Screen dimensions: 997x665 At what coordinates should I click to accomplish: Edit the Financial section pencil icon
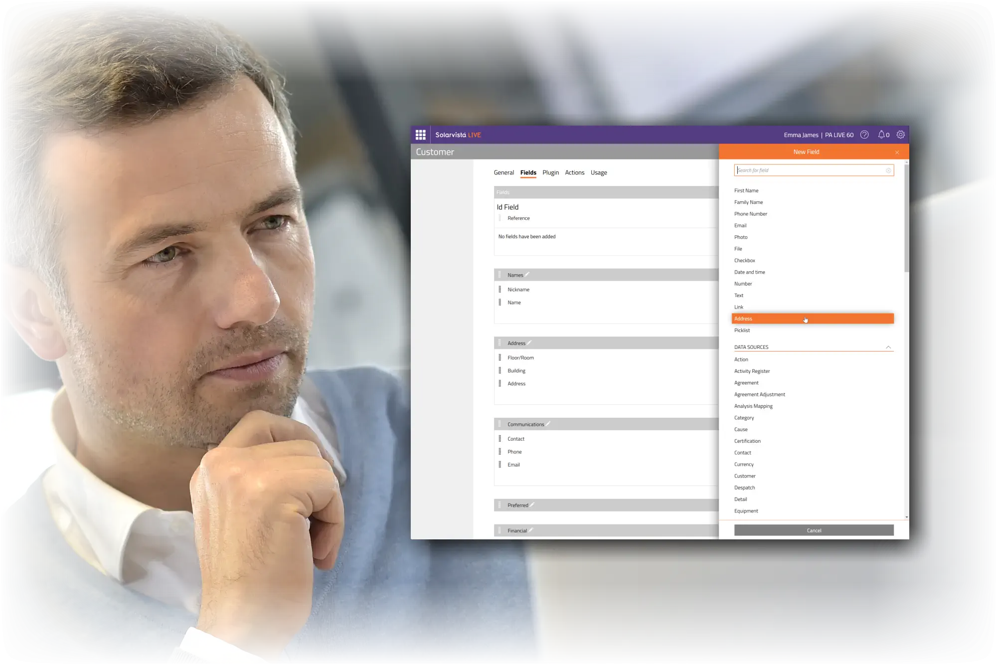[531, 530]
